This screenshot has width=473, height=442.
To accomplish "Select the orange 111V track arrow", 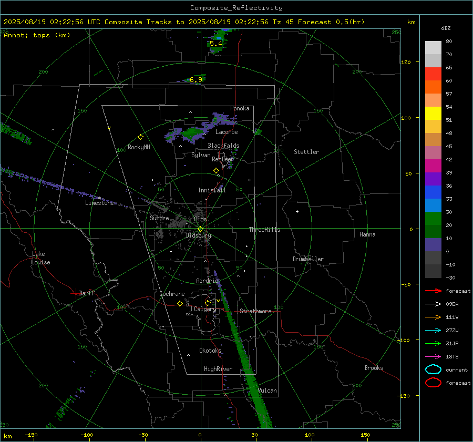I will [433, 317].
